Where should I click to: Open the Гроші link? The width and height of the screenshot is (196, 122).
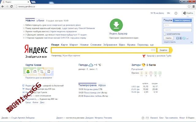click(x=28, y=102)
